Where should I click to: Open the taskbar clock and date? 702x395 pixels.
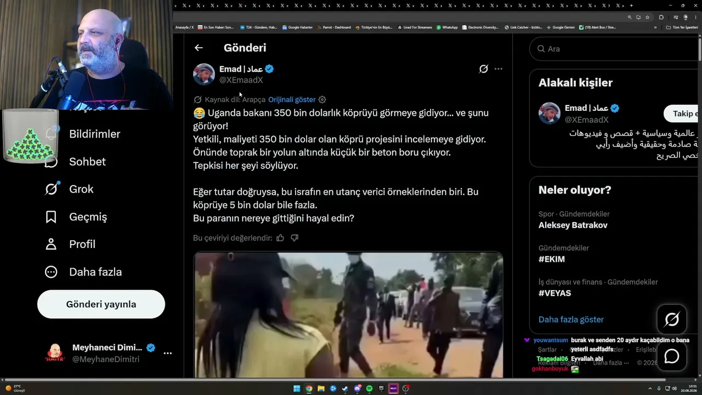click(690, 388)
